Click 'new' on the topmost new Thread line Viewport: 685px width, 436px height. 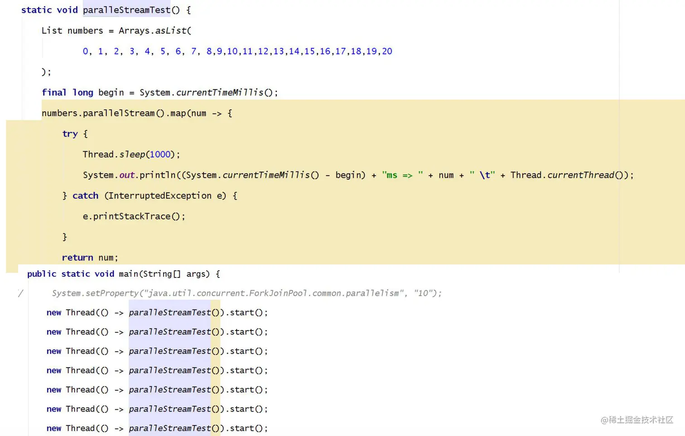tap(54, 312)
